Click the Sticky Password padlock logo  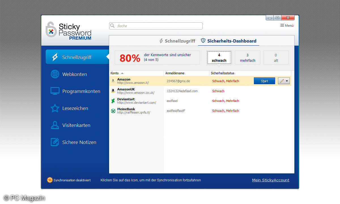tap(51, 29)
